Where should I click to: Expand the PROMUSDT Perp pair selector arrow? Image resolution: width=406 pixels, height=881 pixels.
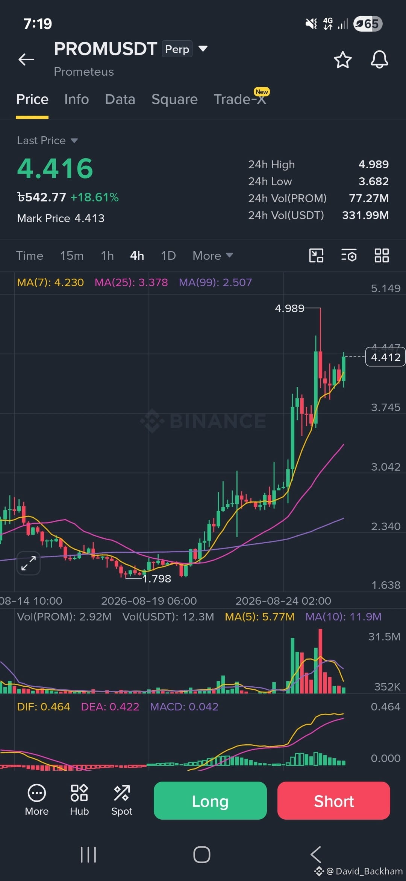coord(203,49)
